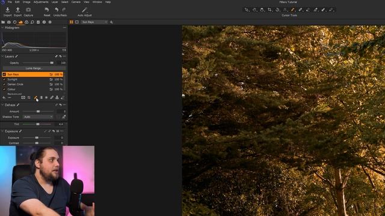This screenshot has width=385, height=216.
Task: Select the Crop cursor tool
Action: click(269, 10)
